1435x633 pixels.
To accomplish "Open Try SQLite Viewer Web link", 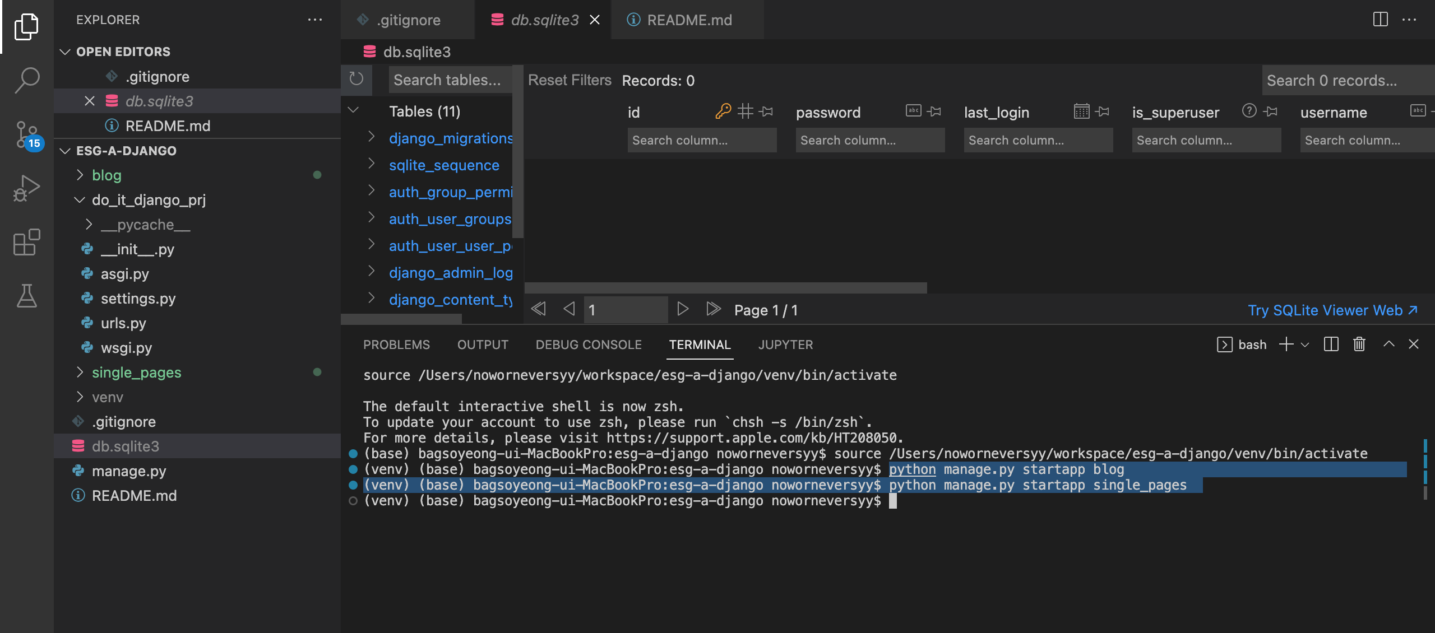I will pos(1332,310).
